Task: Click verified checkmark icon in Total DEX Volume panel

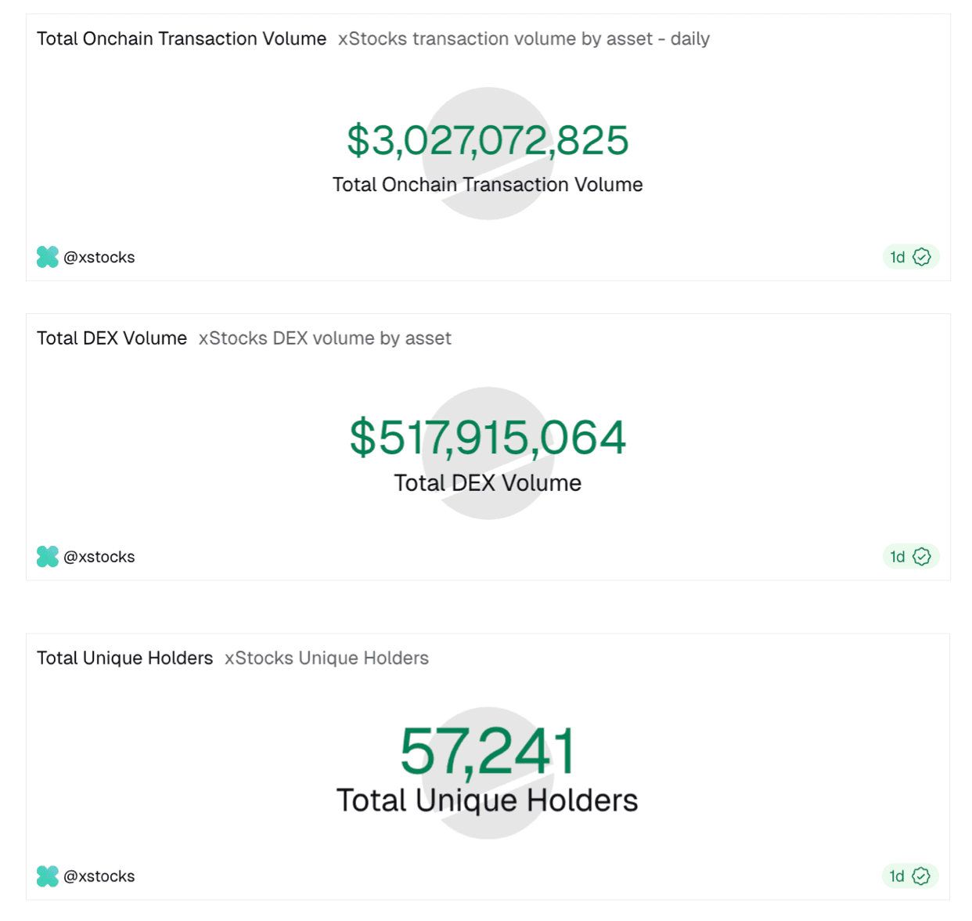Action: tap(922, 557)
